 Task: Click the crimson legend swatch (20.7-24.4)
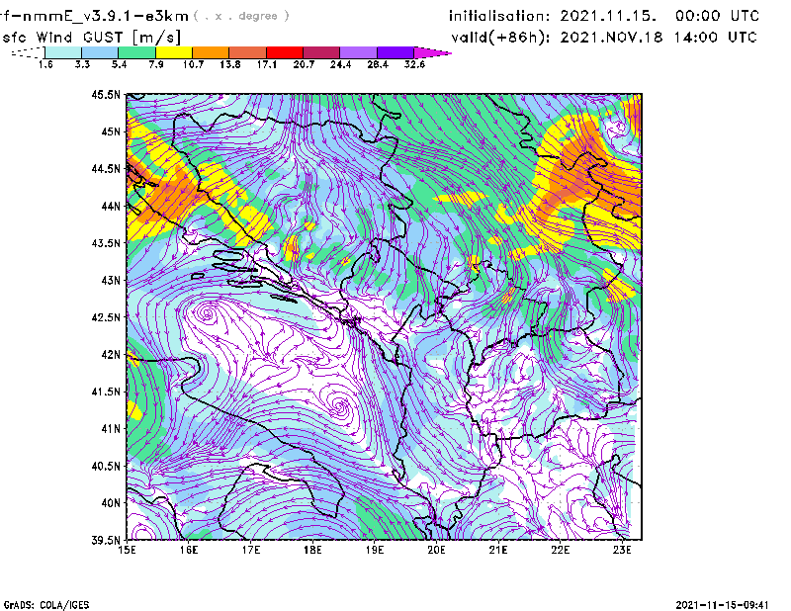point(321,52)
